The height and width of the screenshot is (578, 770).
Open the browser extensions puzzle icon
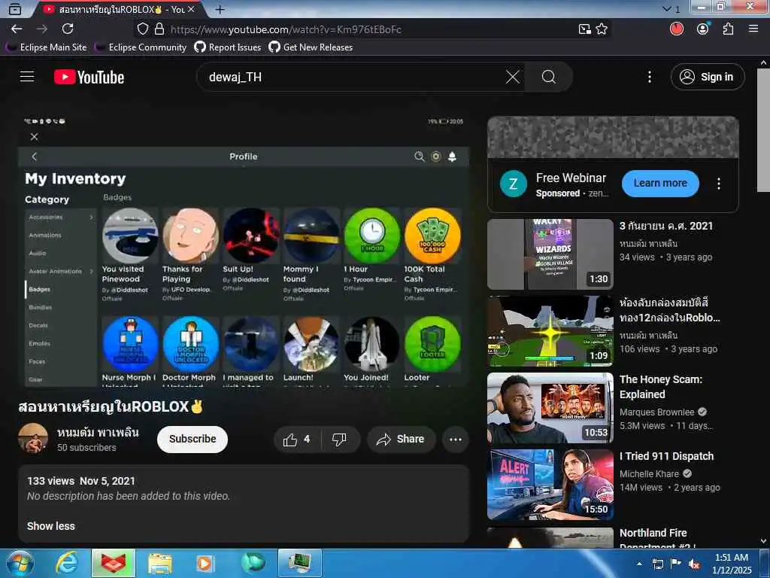(728, 29)
